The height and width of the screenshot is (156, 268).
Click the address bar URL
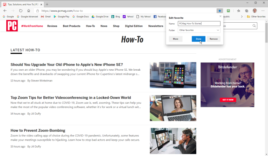[62, 11]
